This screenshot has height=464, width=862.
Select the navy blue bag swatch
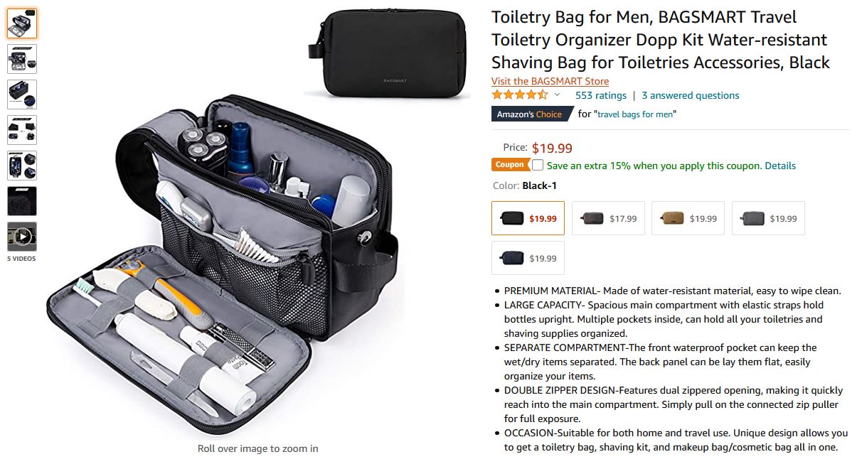click(528, 258)
